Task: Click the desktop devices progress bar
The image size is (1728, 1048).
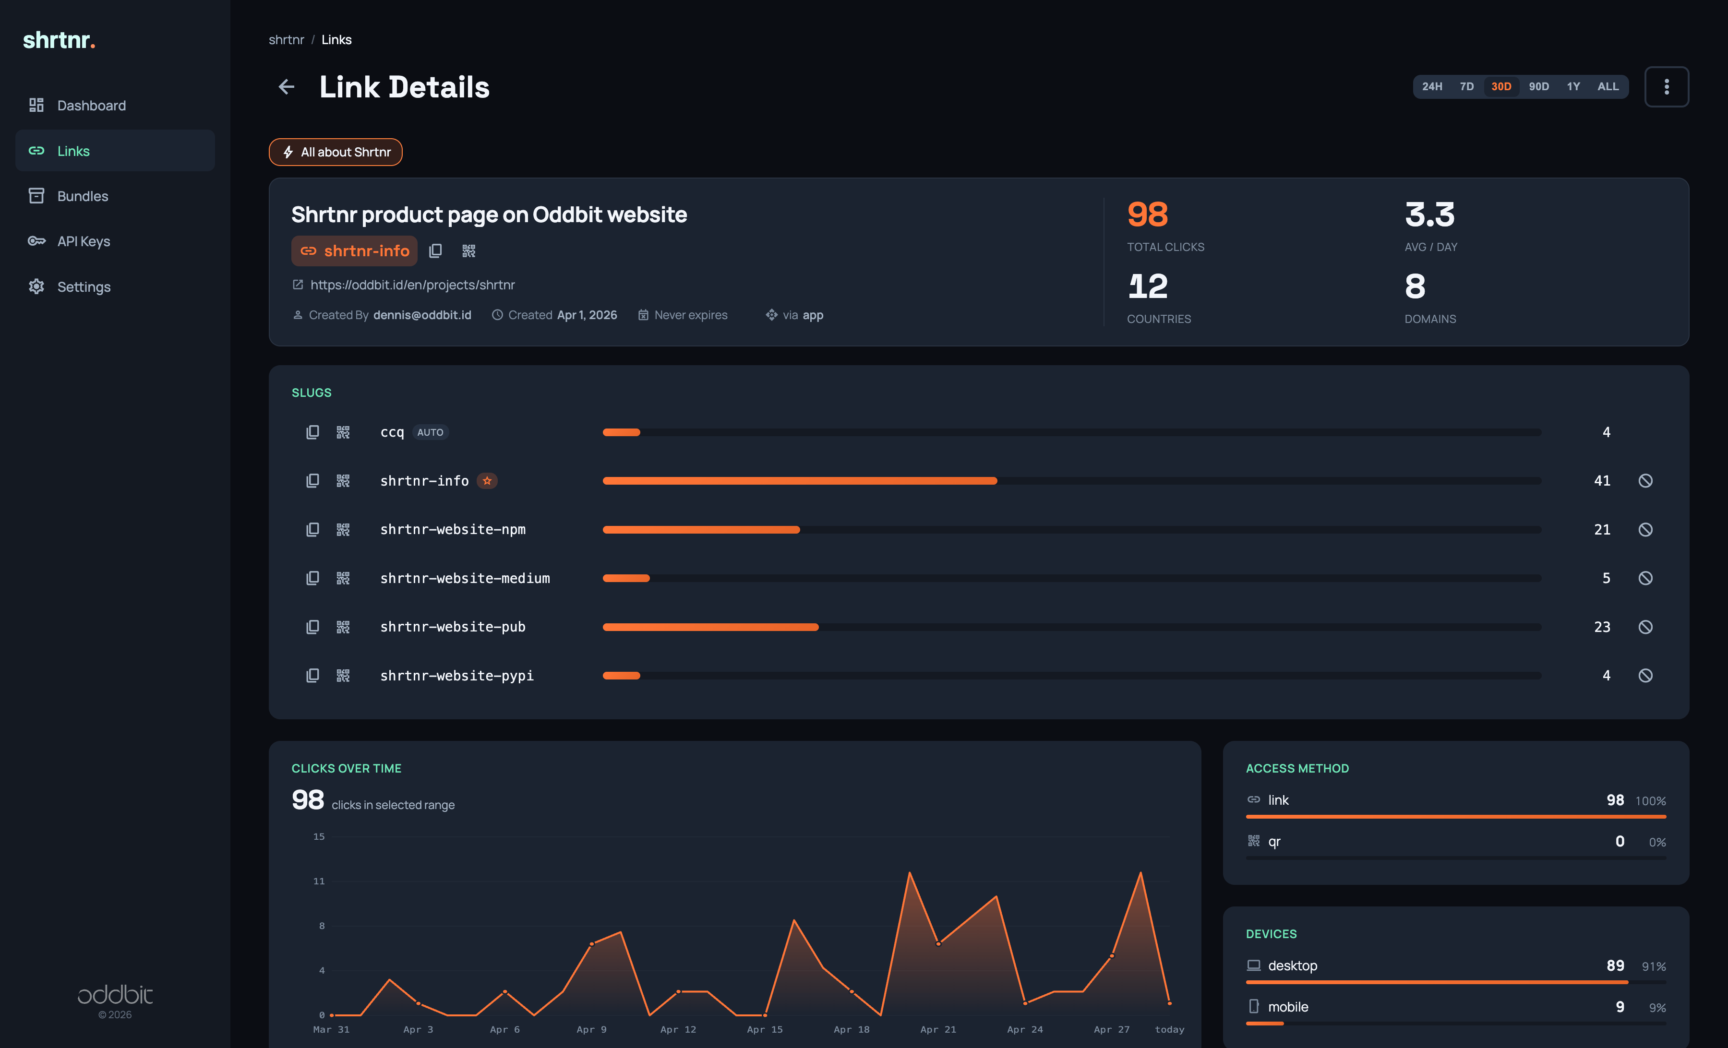Action: point(1456,982)
